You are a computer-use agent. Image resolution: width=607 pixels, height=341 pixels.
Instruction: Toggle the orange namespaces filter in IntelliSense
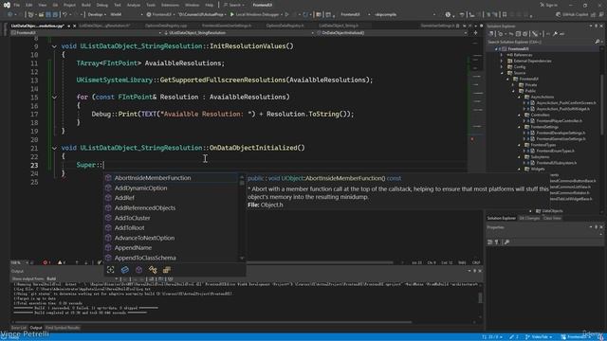pos(167,269)
